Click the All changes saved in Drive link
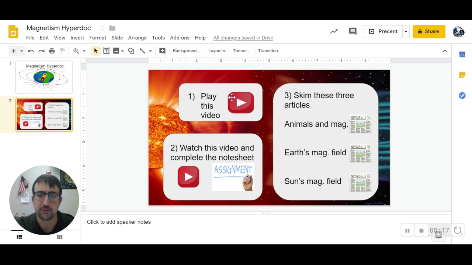The width and height of the screenshot is (472, 265). tap(243, 38)
